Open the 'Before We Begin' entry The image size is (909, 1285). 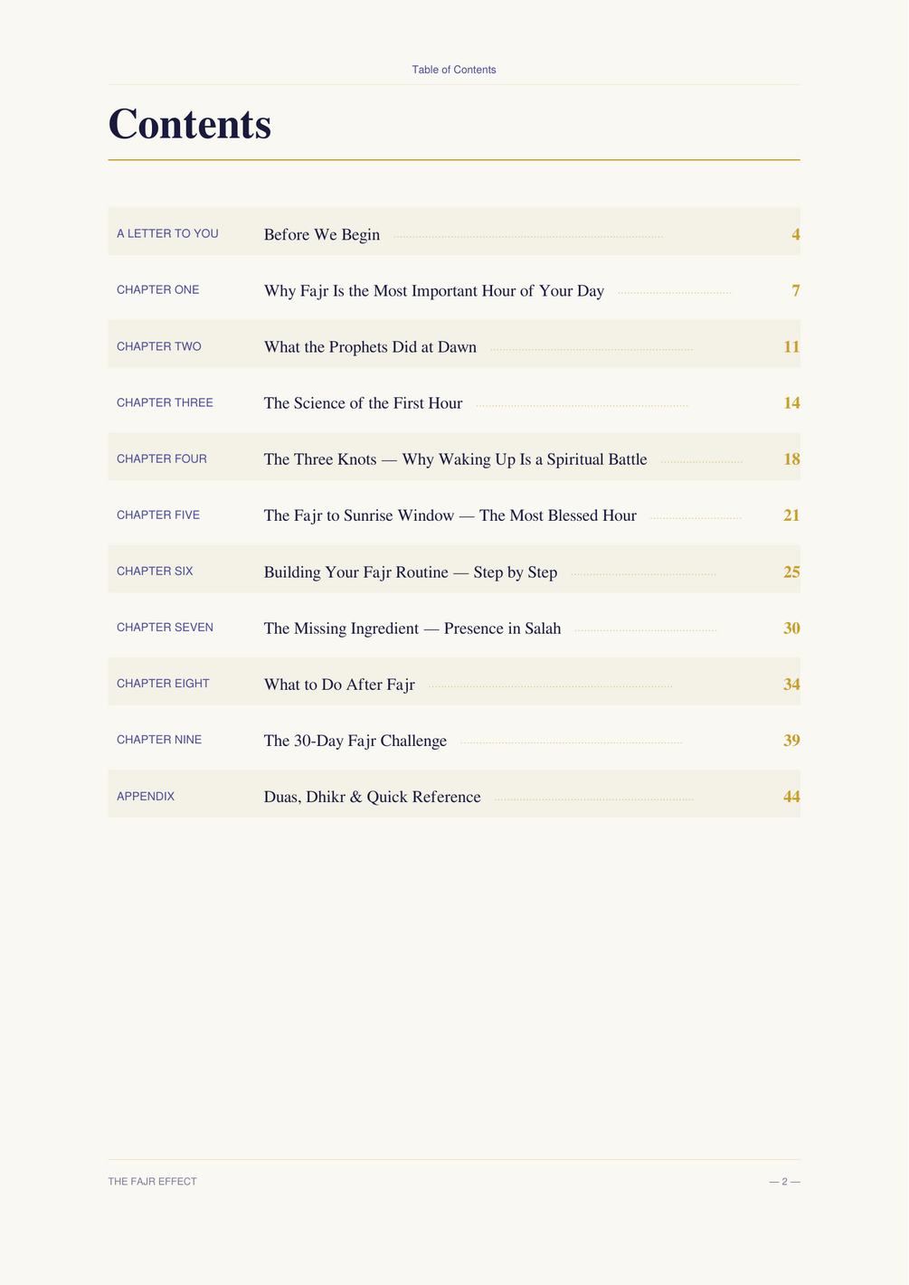pos(322,235)
